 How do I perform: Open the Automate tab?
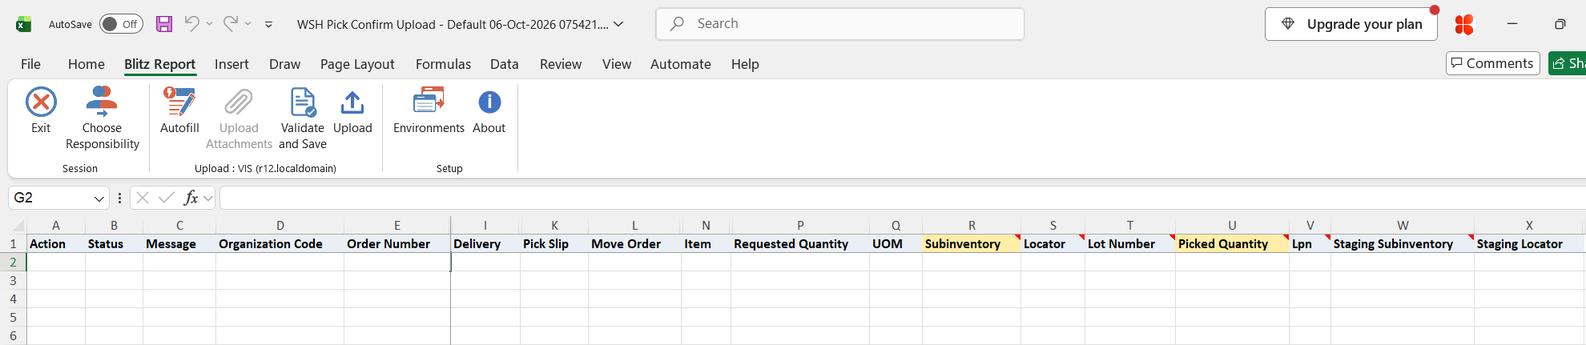click(681, 64)
